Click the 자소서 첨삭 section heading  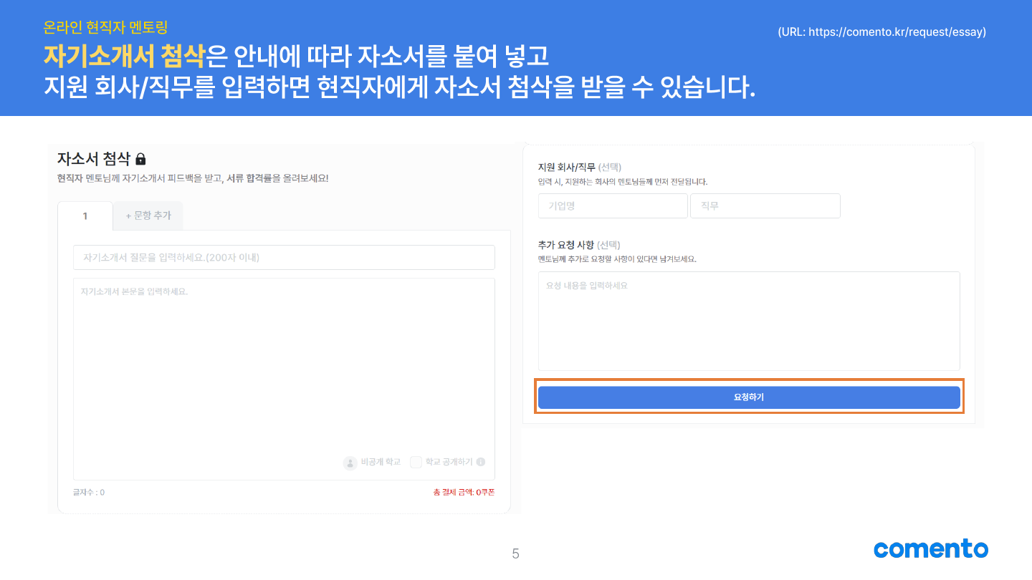(x=94, y=159)
